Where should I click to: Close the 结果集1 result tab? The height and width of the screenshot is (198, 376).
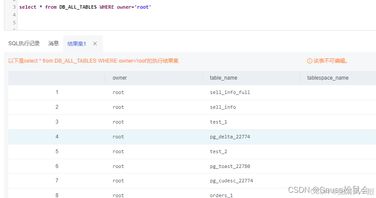pos(95,44)
